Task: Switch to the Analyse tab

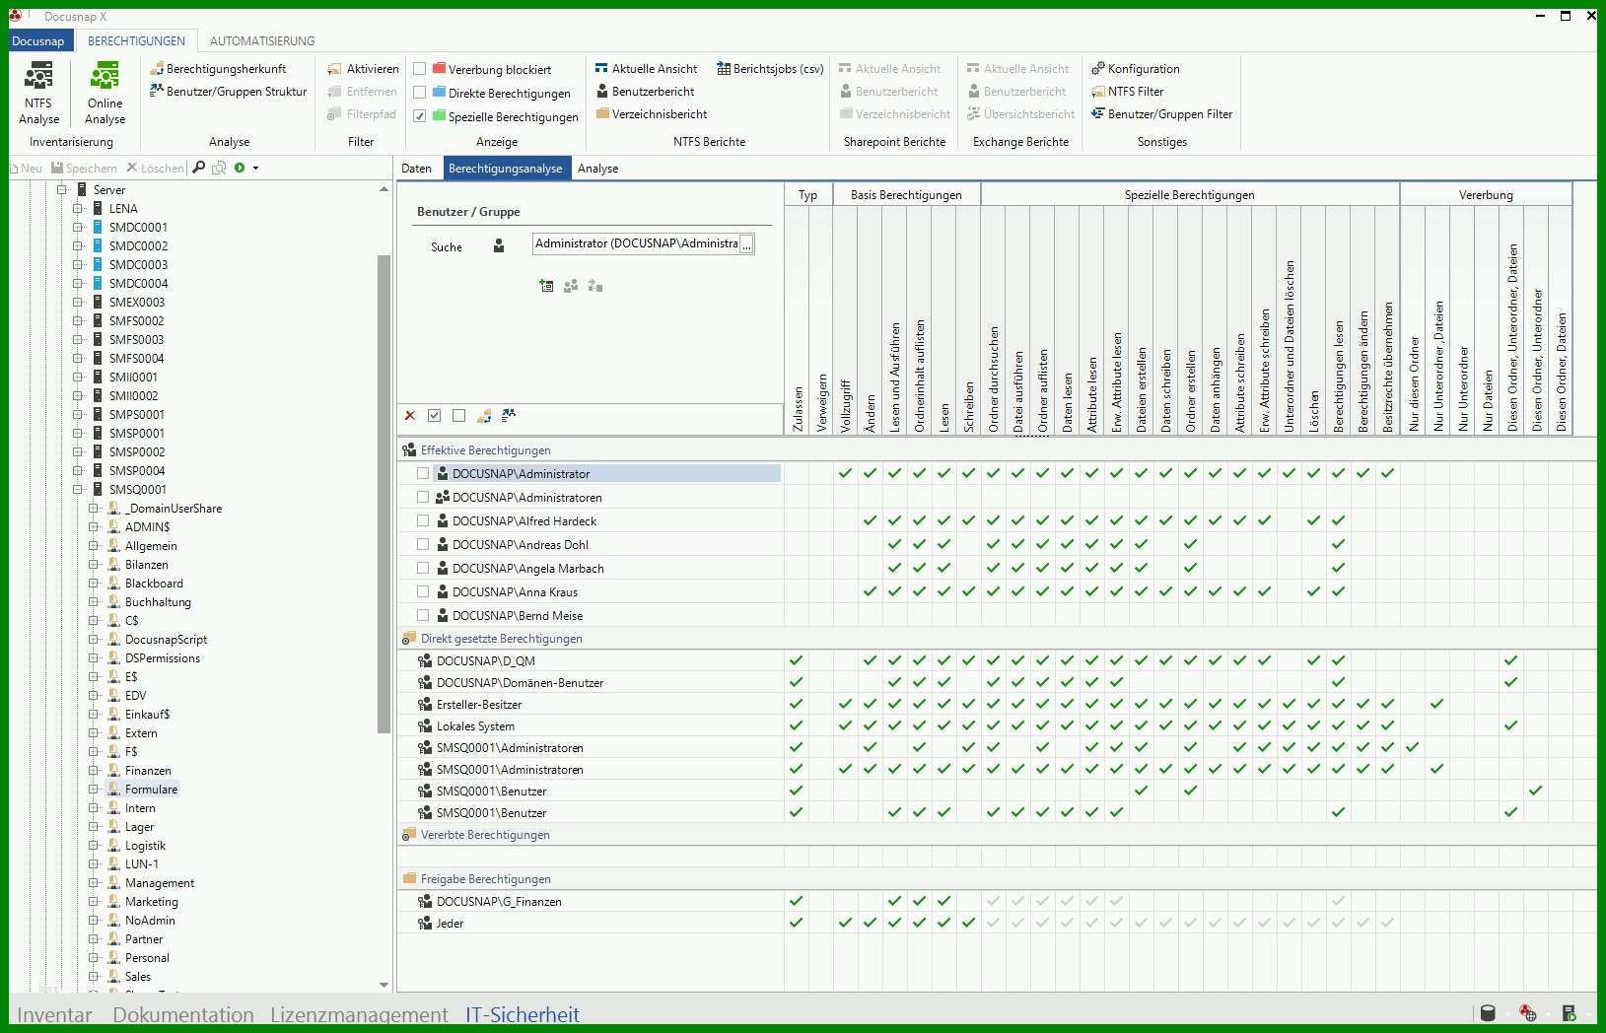Action: (597, 169)
